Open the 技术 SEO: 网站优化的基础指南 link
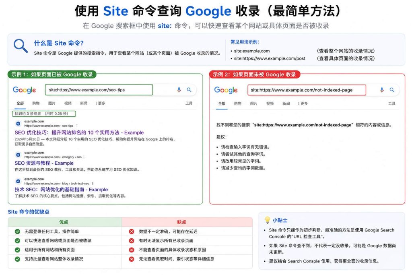This screenshot has height=275, width=412. point(61,190)
